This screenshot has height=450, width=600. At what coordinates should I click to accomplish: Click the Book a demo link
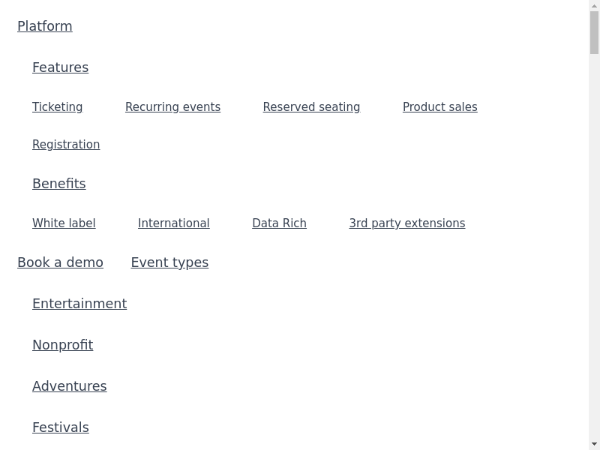[x=60, y=262]
